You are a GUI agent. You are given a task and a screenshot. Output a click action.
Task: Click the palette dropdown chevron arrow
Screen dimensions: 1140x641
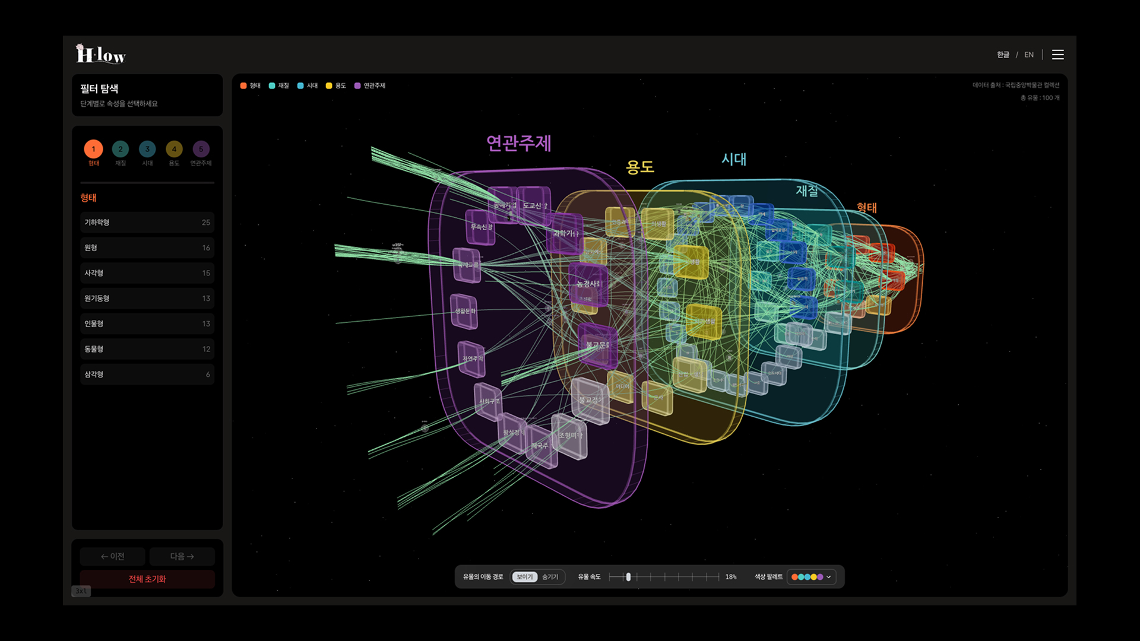[x=829, y=577]
